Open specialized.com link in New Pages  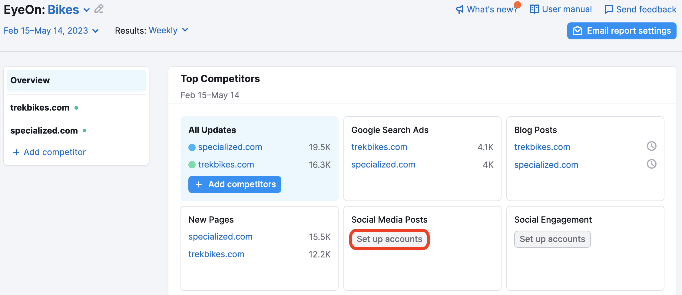[220, 237]
